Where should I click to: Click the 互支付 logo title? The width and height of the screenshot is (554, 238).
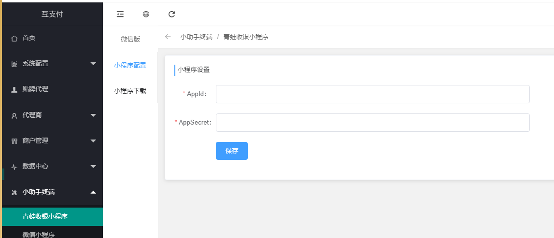(52, 14)
